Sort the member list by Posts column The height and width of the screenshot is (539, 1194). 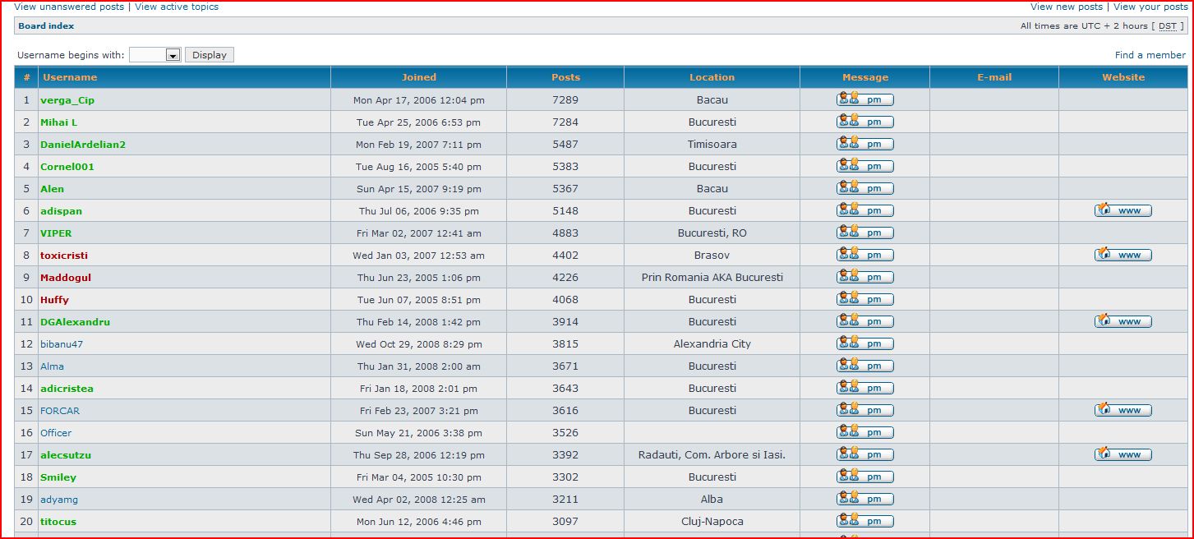tap(565, 77)
